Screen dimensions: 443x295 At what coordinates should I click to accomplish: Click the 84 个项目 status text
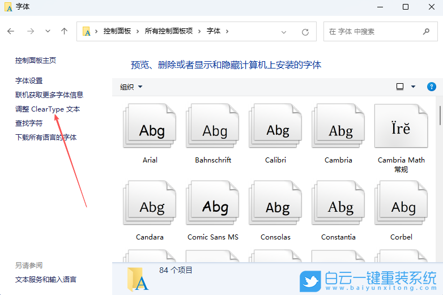[x=176, y=270]
